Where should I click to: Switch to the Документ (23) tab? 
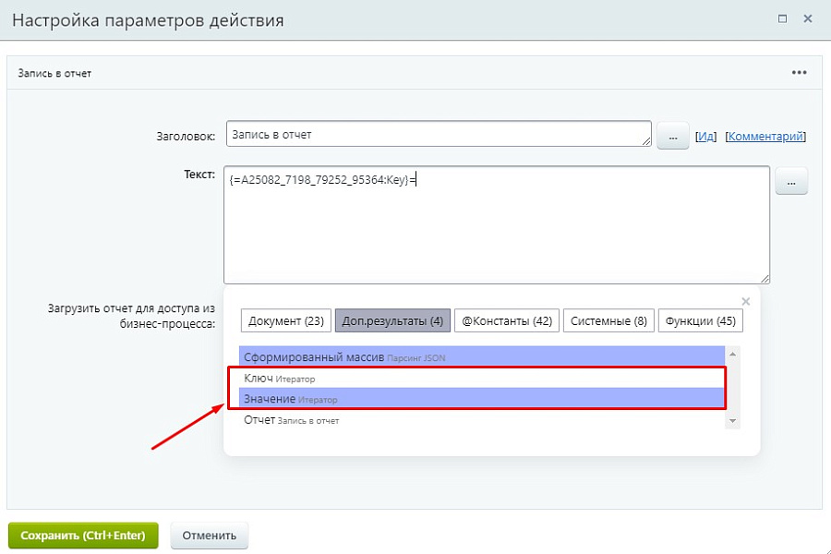(x=286, y=320)
